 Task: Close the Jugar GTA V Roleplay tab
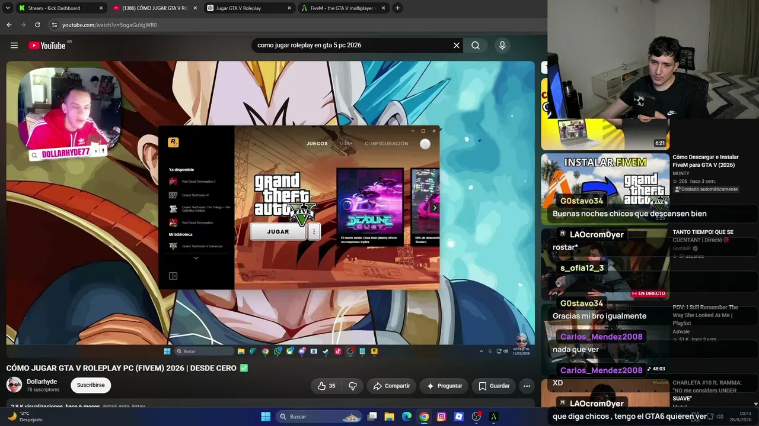(289, 8)
